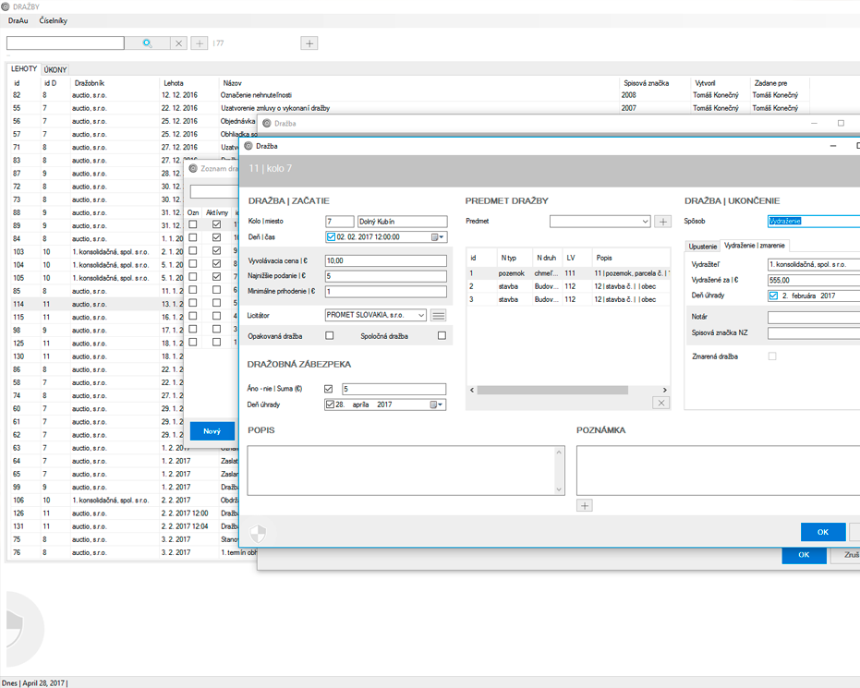The image size is (860, 688).
Task: Expand the Predmet dropdown list
Action: 645,222
